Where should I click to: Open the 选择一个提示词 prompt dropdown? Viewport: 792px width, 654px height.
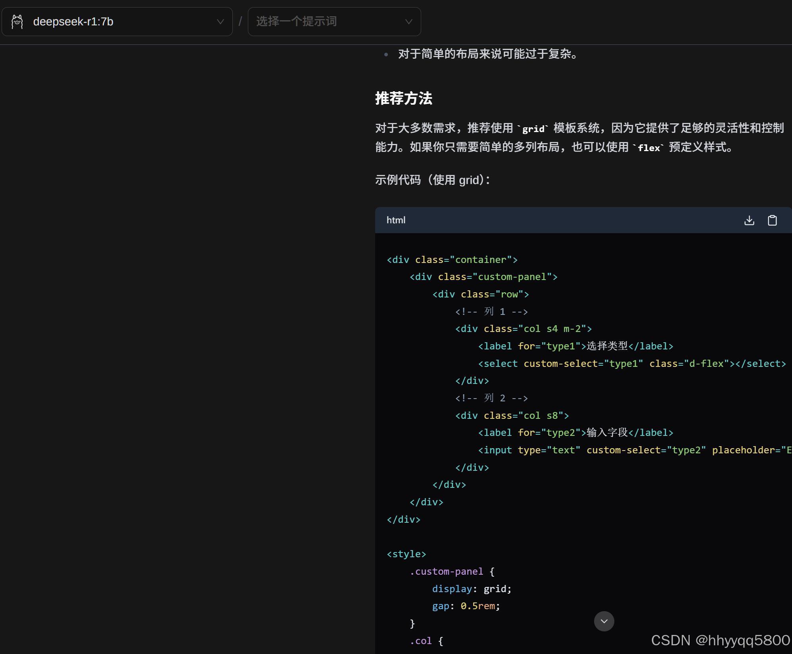[x=334, y=22]
